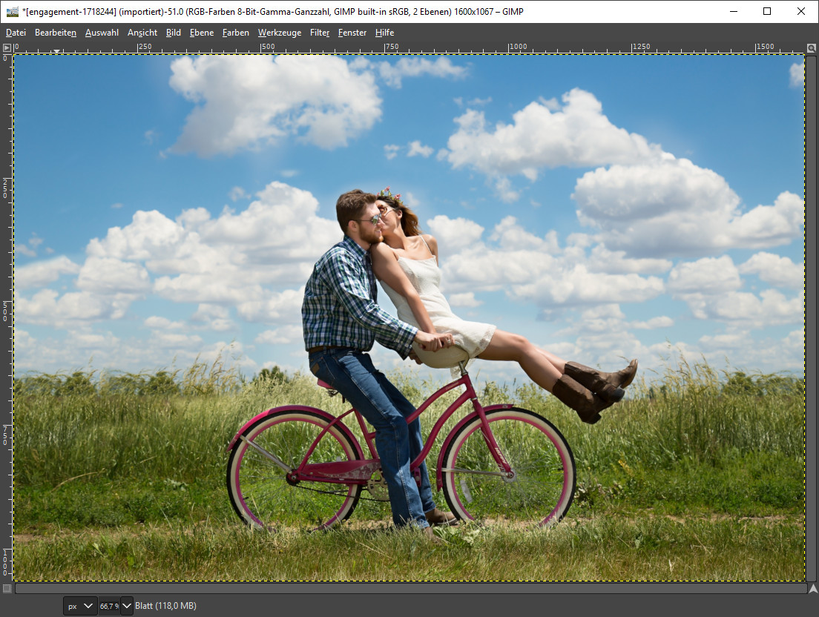Screen dimensions: 819x617
Task: Open the px unit dropdown
Action: (x=80, y=606)
